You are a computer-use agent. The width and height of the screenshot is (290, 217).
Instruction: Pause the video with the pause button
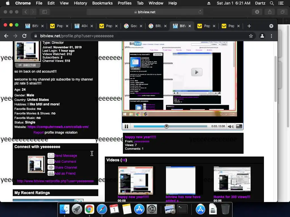click(127, 126)
